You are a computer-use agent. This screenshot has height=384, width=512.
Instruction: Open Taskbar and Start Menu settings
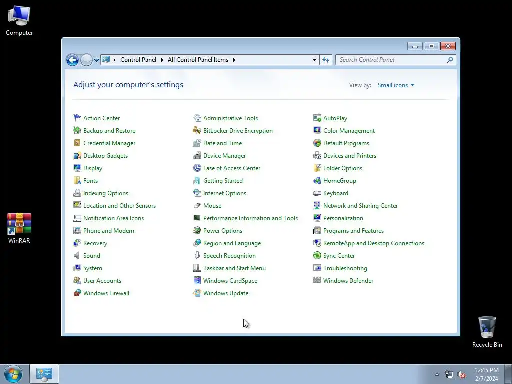[234, 268]
